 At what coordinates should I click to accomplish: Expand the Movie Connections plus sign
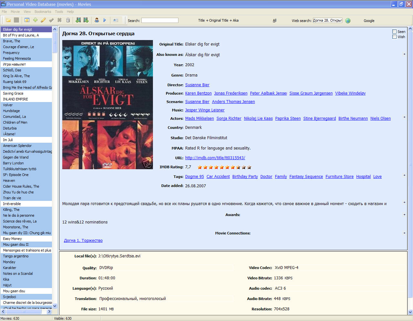coord(404,233)
